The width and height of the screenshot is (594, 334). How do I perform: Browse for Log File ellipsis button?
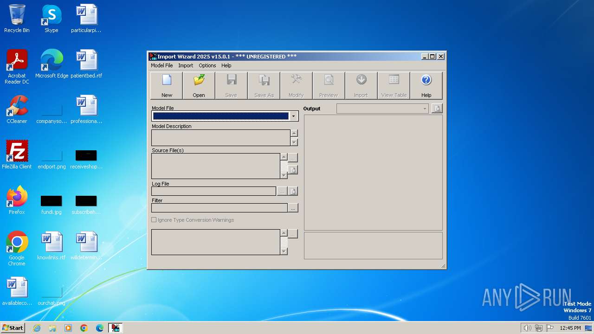282,191
